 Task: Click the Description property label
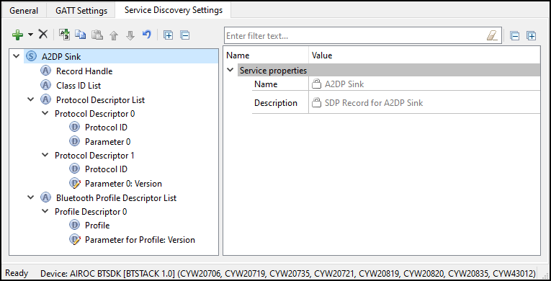[276, 103]
